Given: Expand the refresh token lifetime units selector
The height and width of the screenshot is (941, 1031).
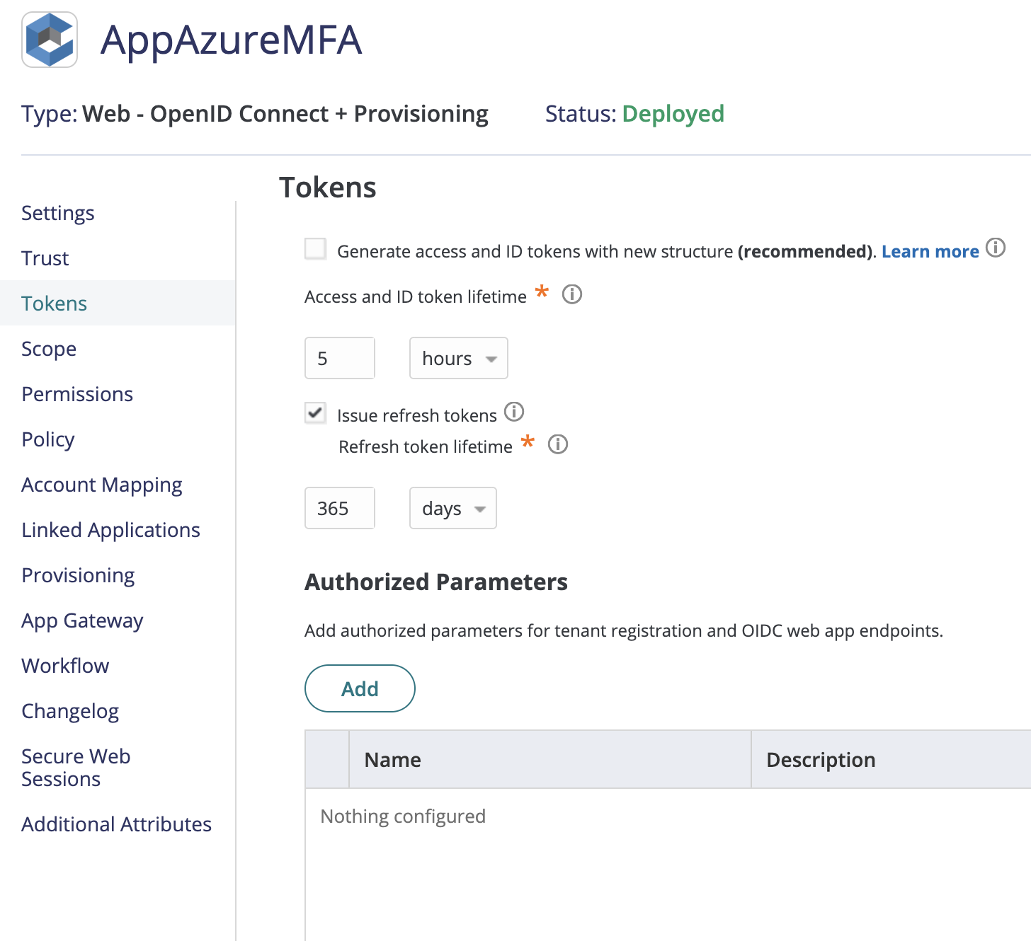Looking at the screenshot, I should coord(452,508).
